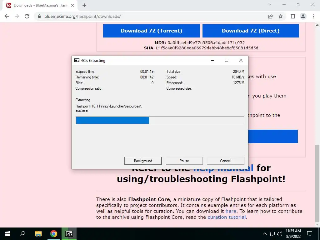Close the 7-Zip Extracting dialog

tap(241, 60)
